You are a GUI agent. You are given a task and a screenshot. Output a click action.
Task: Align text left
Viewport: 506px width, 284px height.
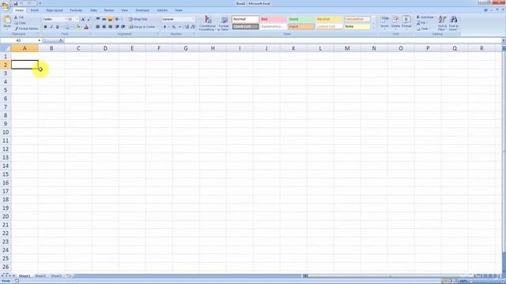[98, 27]
